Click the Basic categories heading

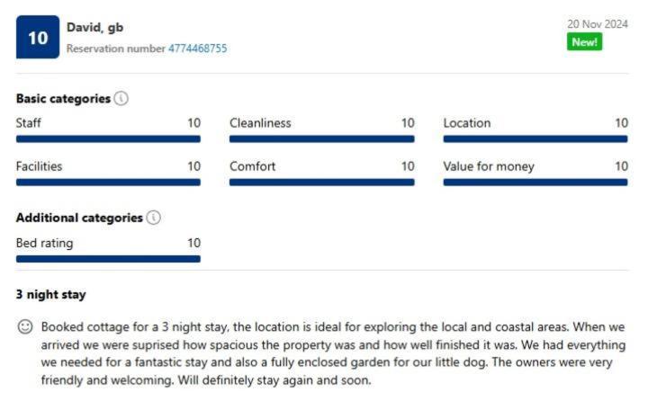(63, 99)
